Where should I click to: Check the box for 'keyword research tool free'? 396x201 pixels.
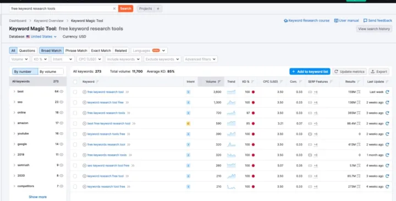[75, 102]
